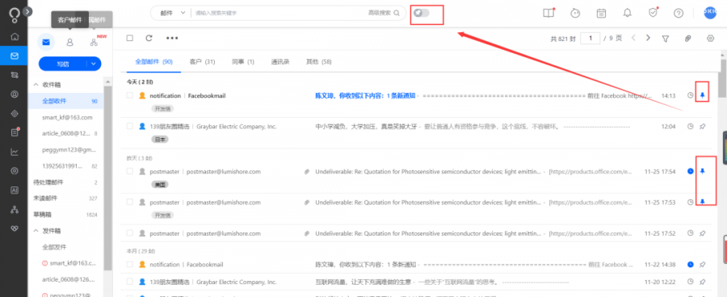Open mail list settings gear icon

[x=710, y=39]
